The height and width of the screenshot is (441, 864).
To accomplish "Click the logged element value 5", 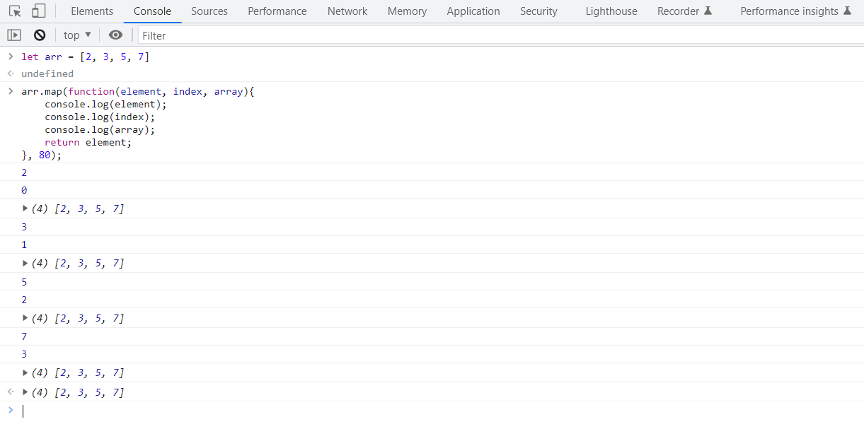I will click(x=24, y=281).
